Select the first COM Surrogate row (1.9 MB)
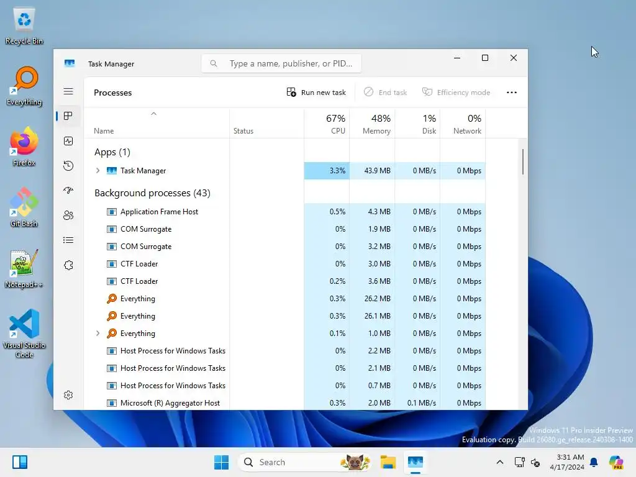 coord(284,229)
